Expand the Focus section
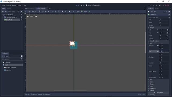This screenshot has width=172, height=97. point(149,82)
